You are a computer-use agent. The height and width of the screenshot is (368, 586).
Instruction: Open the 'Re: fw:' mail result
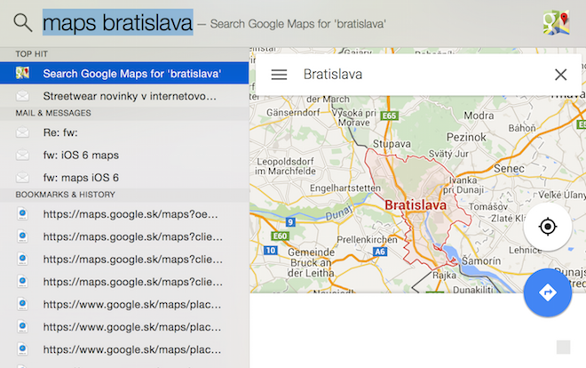124,132
